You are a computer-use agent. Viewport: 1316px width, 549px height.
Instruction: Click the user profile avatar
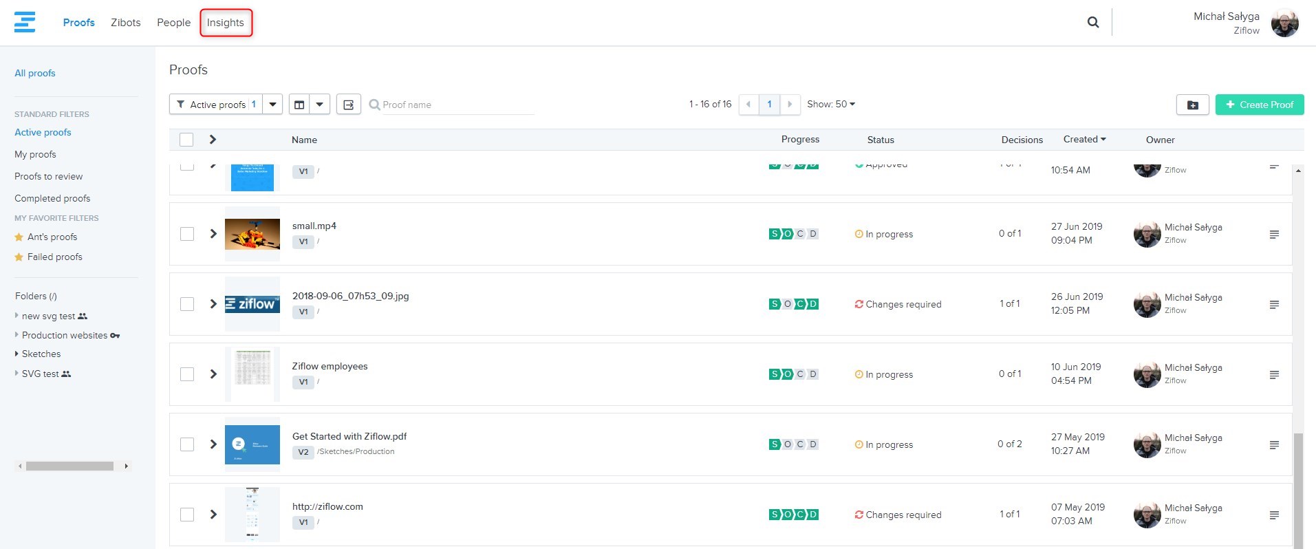point(1284,23)
